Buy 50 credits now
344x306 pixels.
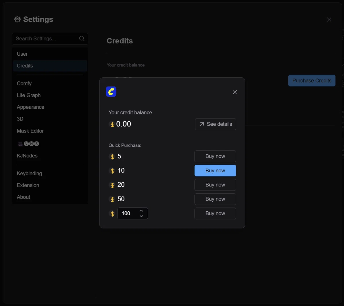click(x=215, y=199)
